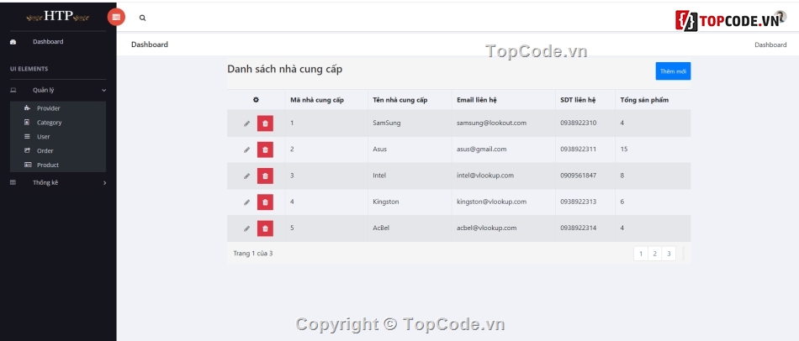Click the Danh sách nhà cung cấp heading

(x=285, y=69)
